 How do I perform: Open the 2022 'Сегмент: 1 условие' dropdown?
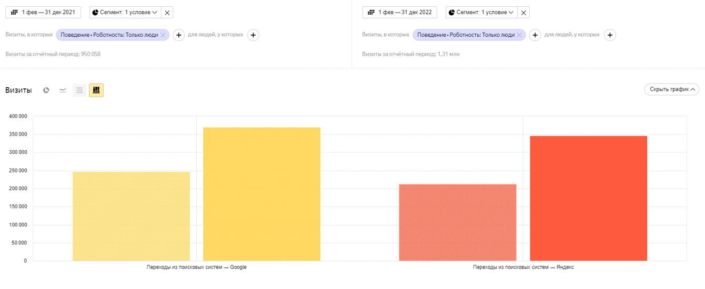[481, 13]
